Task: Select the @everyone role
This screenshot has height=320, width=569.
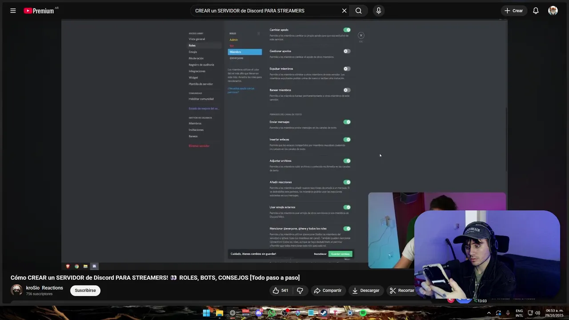Action: coord(236,58)
